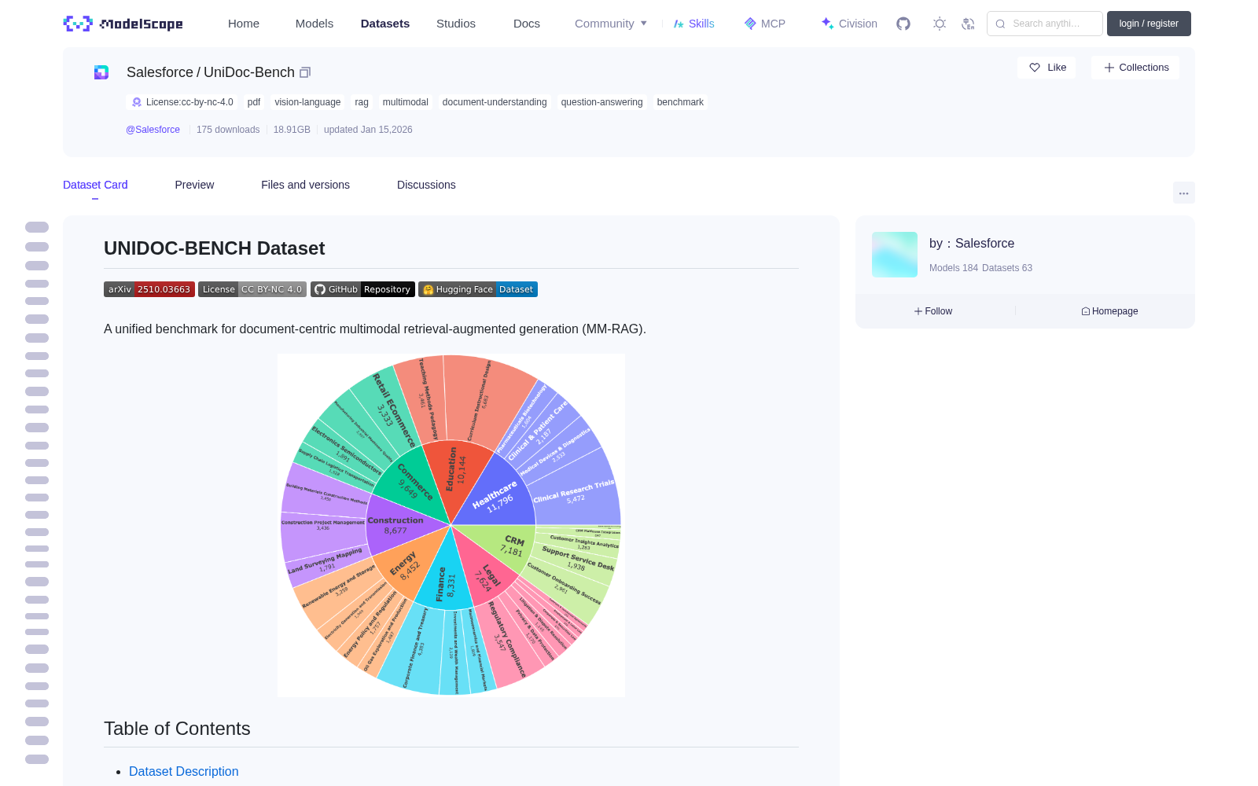1258x786 pixels.
Task: Switch to Files and versions tab
Action: (305, 185)
